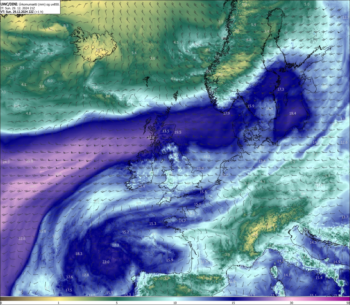Click the 25.8 value over the Atlantic
Image resolution: width=350 pixels, height=305 pixels.
30,161
